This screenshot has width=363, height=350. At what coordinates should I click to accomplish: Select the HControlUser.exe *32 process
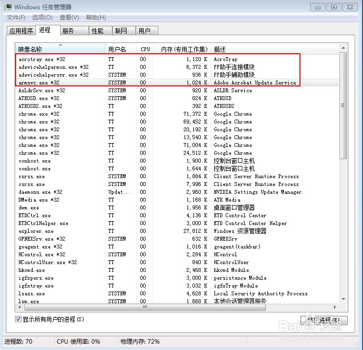tap(177, 263)
